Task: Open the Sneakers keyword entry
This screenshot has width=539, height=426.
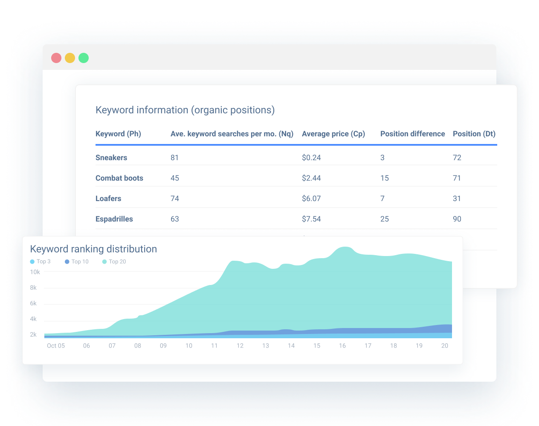Action: pyautogui.click(x=111, y=158)
